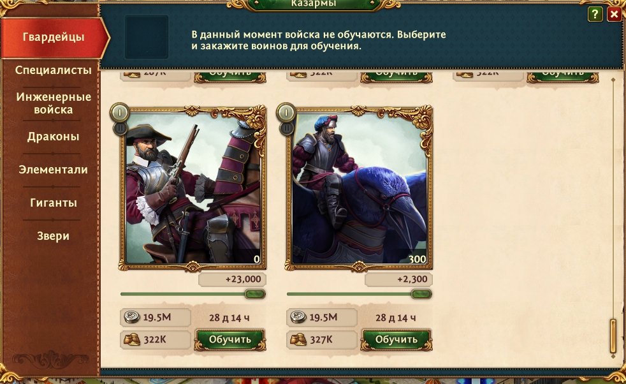Train raven riders with Обучить button
This screenshot has width=626, height=384.
(x=396, y=339)
